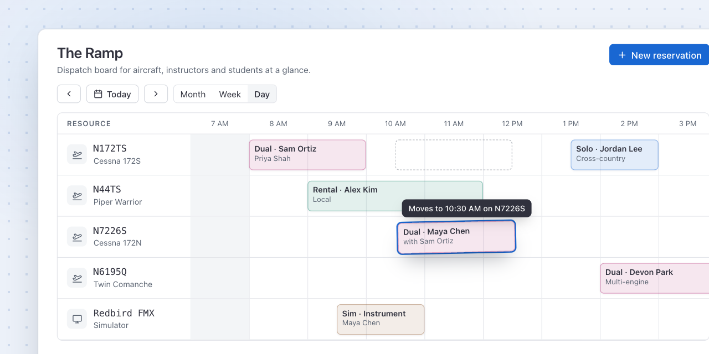
Task: Click the 3 PM time header
Action: 687,124
